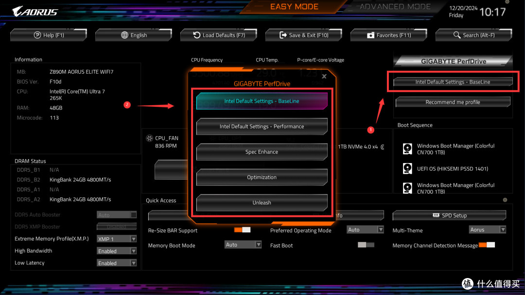Viewport: 525px width, 295px height.
Task: Click the 12/20/2024 date text
Action: click(x=463, y=8)
